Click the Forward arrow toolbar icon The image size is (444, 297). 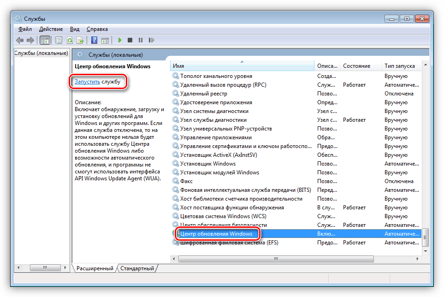coord(30,40)
